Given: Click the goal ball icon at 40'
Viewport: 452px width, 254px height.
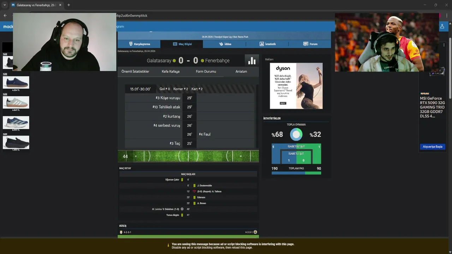Looking at the screenshot, I should pyautogui.click(x=182, y=209).
